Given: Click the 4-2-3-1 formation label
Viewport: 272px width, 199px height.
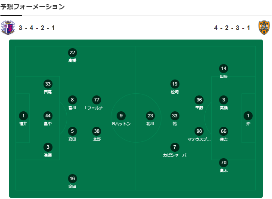Looking at the screenshot, I should [x=232, y=28].
